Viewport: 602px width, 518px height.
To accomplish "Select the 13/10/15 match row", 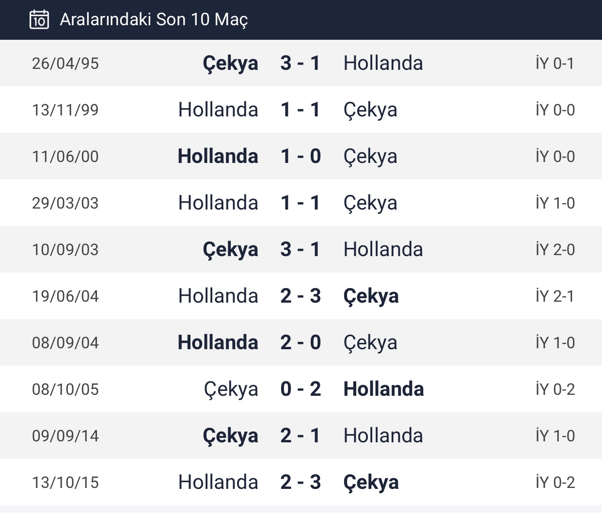I will coord(301,482).
